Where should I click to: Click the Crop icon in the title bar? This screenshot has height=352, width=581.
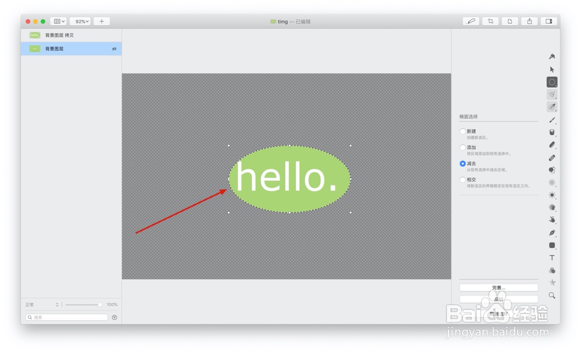490,21
